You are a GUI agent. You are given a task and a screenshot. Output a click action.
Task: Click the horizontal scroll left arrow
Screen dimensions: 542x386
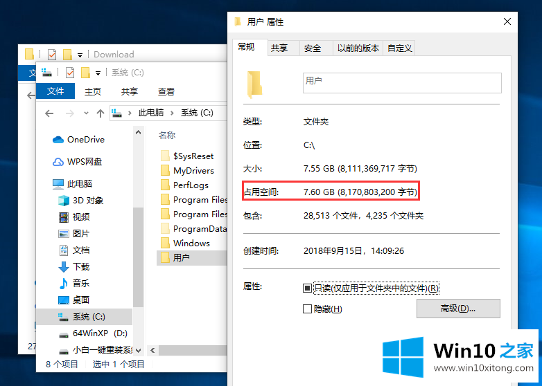click(152, 351)
